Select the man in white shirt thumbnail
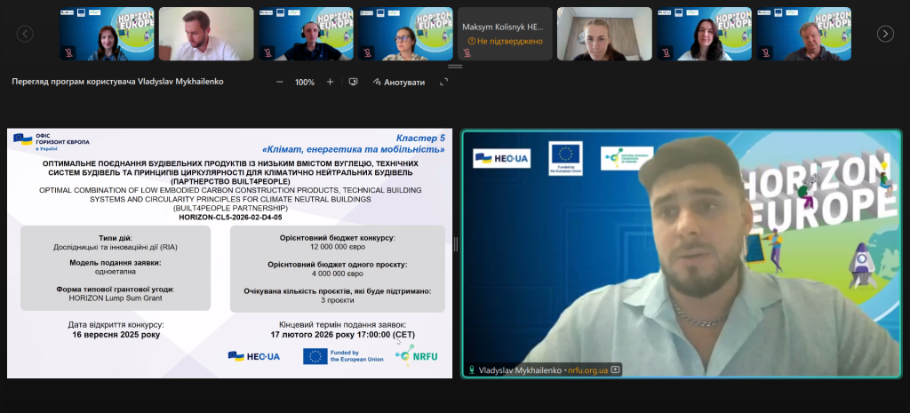 206,34
